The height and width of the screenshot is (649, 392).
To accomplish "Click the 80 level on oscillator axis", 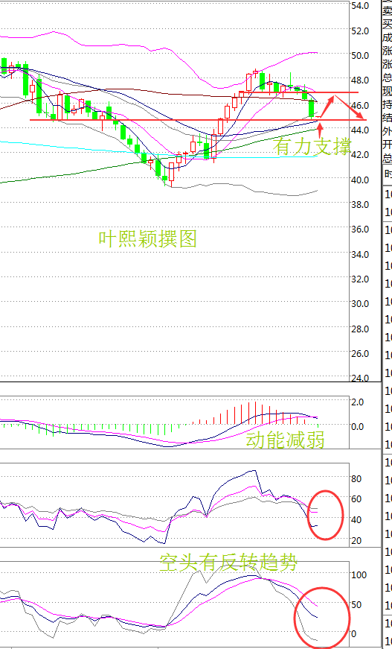I will [356, 479].
